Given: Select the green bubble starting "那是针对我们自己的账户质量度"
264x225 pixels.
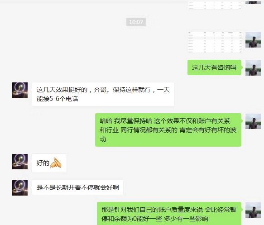Looking at the screenshot, I should [x=169, y=214].
